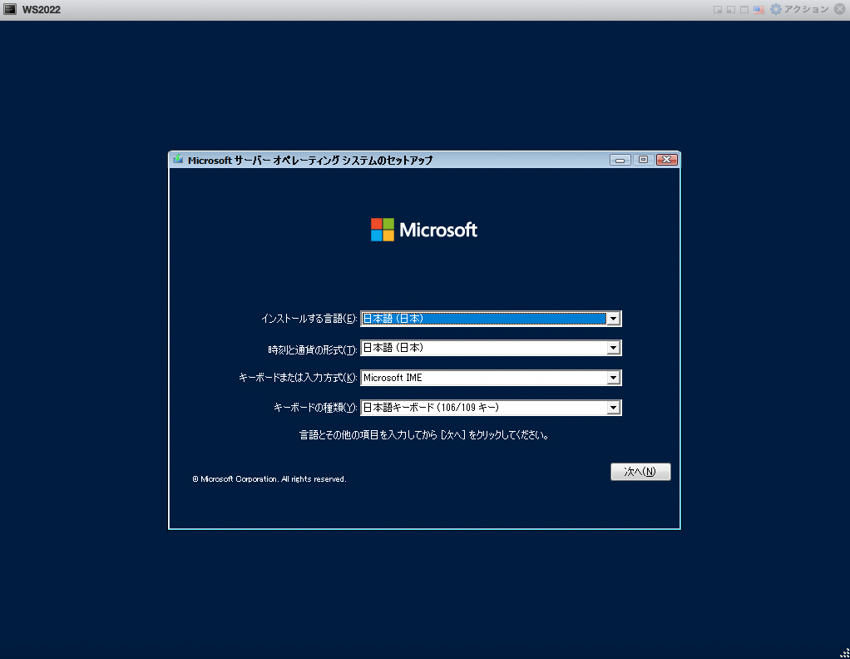Close the WS2022 console with round X

click(x=840, y=9)
